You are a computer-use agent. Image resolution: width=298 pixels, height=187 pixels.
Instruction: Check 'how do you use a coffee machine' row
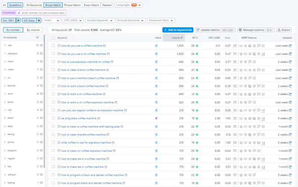point(53,45)
